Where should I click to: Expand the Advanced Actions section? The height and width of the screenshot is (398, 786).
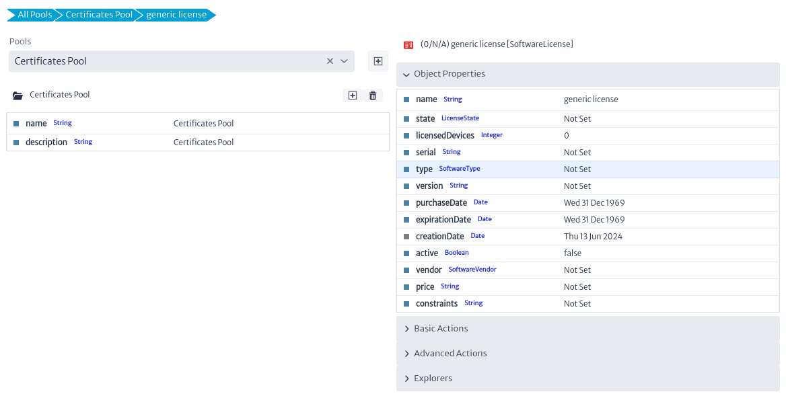pyautogui.click(x=588, y=354)
